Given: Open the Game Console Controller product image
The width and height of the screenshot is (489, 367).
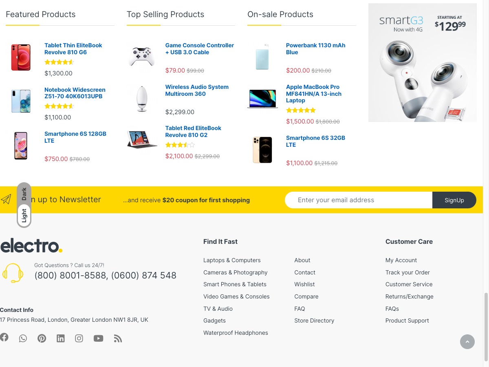Looking at the screenshot, I should pos(141,57).
